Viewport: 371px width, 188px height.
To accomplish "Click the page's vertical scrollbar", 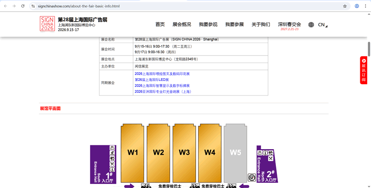I will coord(369,48).
